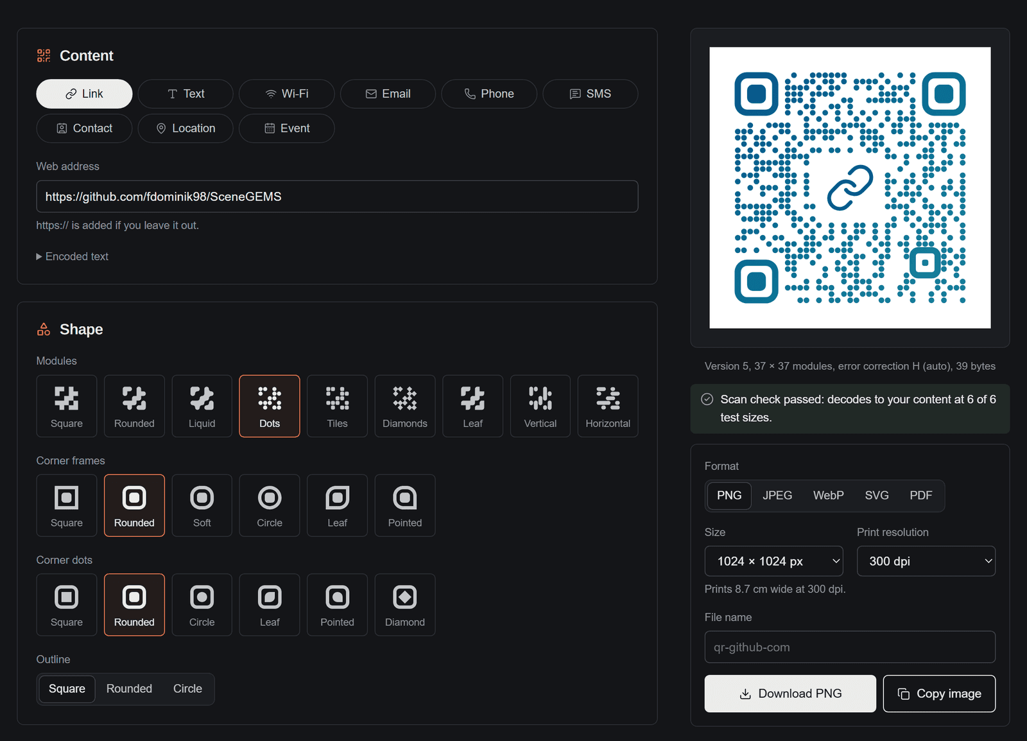Choose WebP export format
Screen dimensions: 1027x741
829,496
